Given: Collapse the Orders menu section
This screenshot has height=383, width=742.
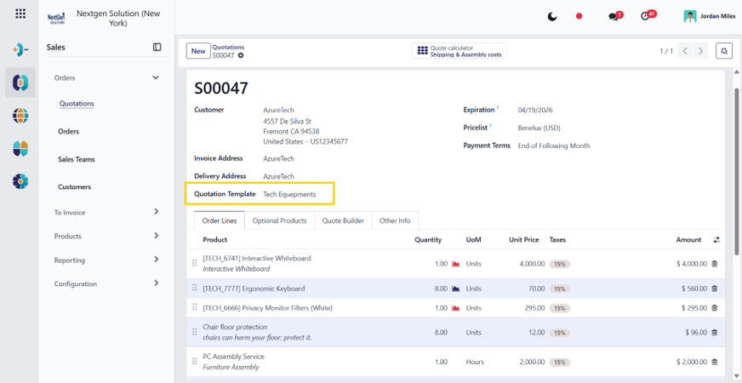Looking at the screenshot, I should click(x=155, y=77).
